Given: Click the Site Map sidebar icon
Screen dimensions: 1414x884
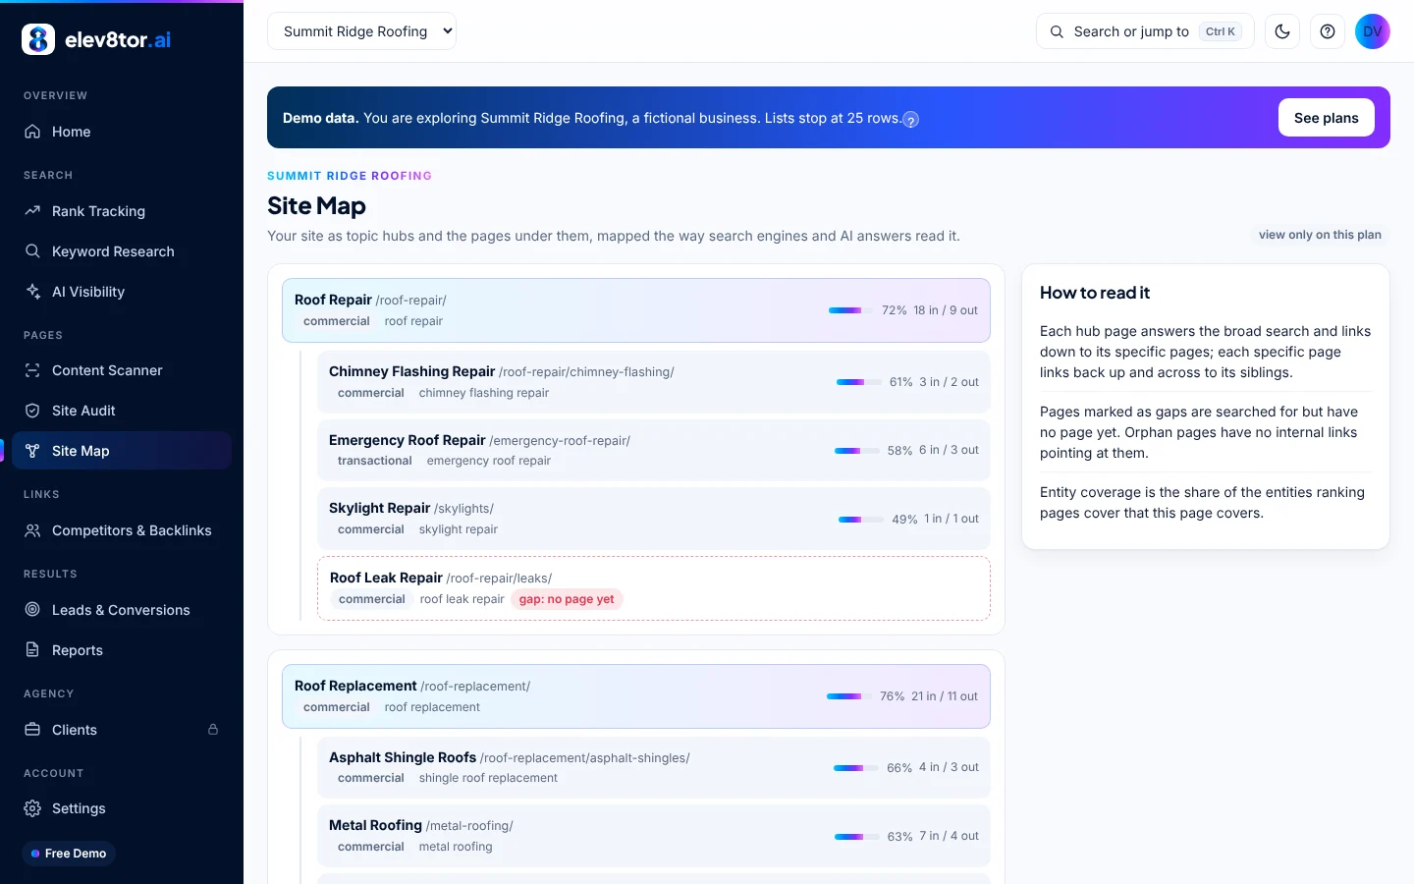Looking at the screenshot, I should [x=32, y=451].
